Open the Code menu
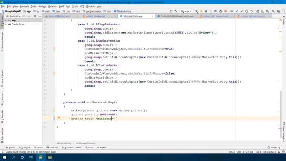Image resolution: width=286 pixels, height=161 pixels. [34, 6]
